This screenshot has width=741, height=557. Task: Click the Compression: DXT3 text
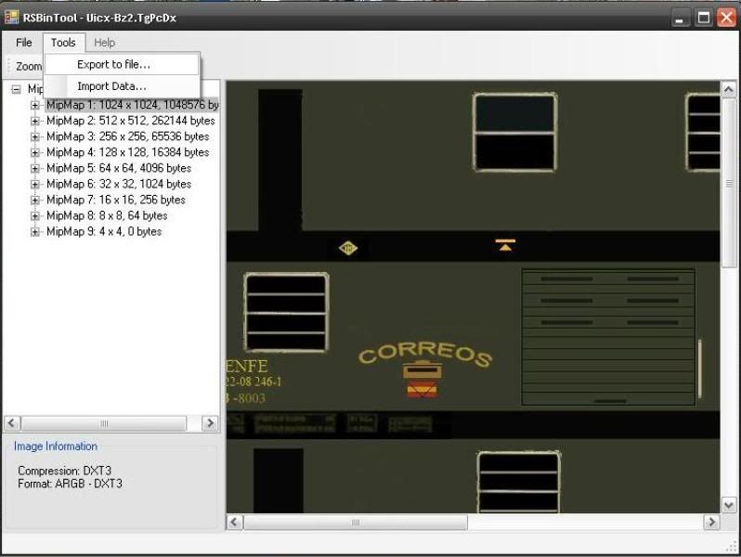coord(64,471)
